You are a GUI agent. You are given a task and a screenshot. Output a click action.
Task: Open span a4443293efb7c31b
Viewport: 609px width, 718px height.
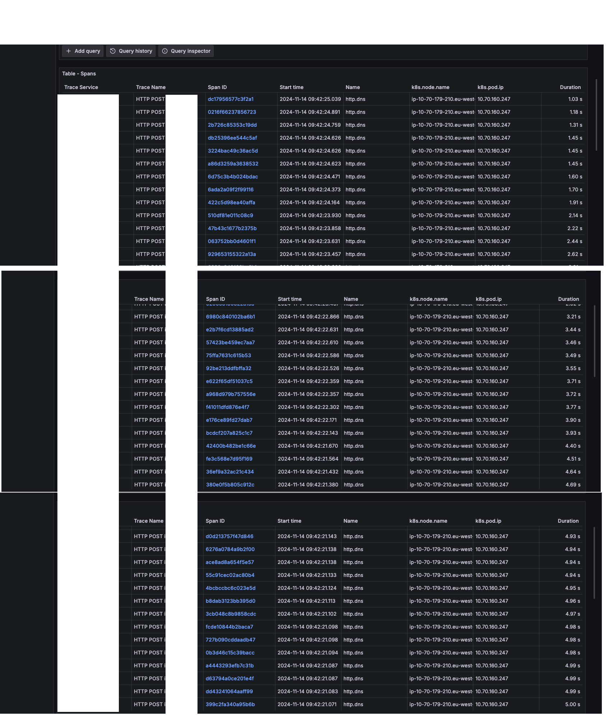[x=230, y=666]
